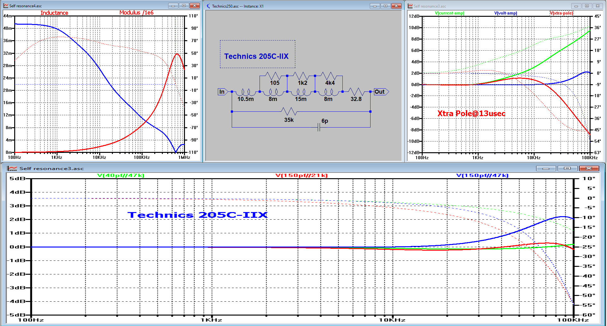Select the Inductance trace label
Screen dimensions: 607x326
(x=54, y=13)
